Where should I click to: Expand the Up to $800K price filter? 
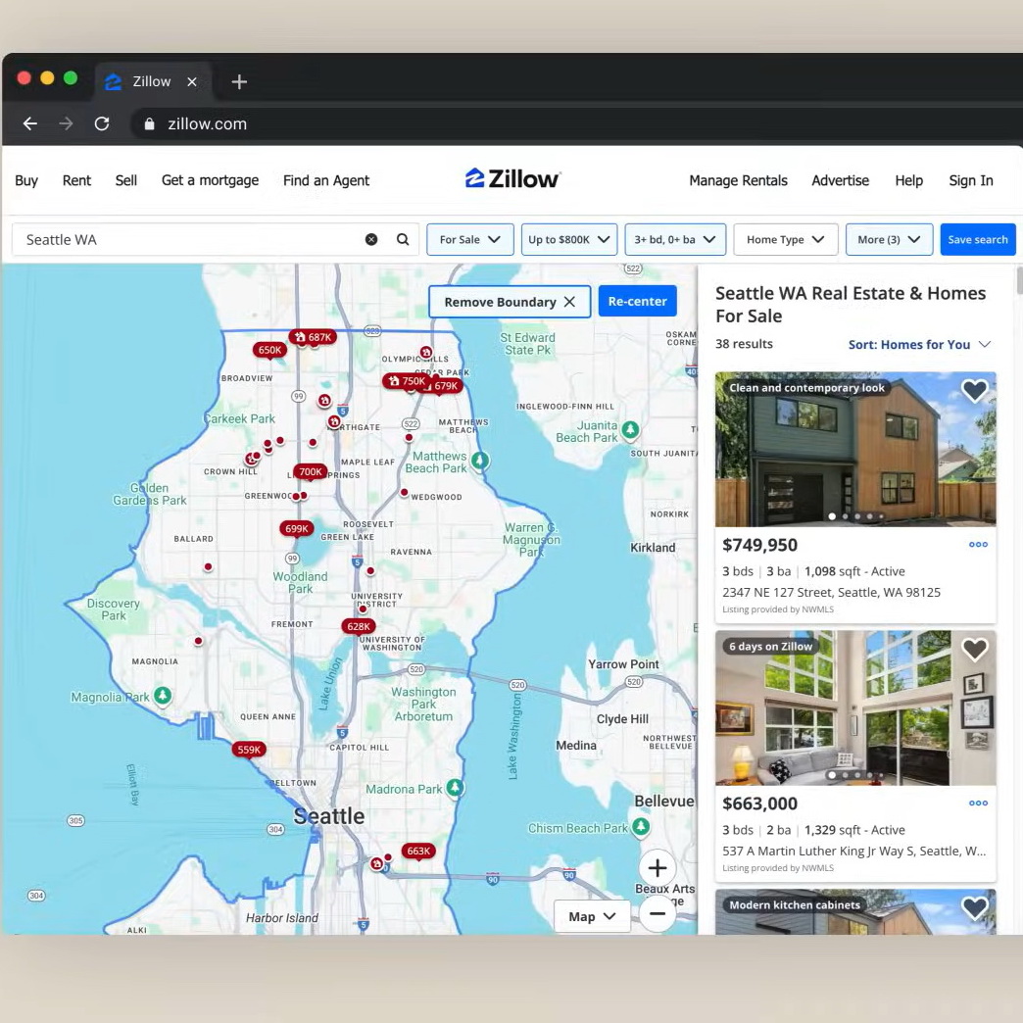(569, 239)
